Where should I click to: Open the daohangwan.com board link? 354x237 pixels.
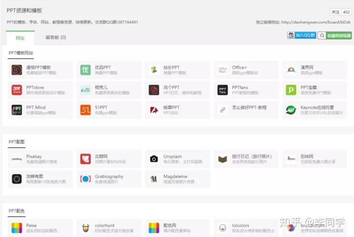pos(316,22)
